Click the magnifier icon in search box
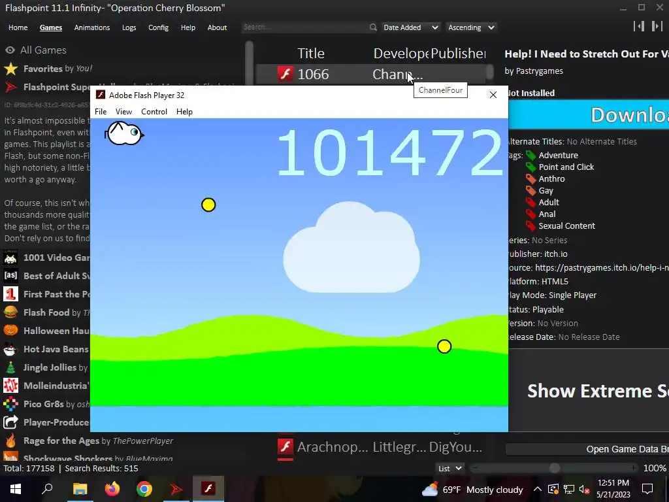The image size is (669, 502). [373, 27]
